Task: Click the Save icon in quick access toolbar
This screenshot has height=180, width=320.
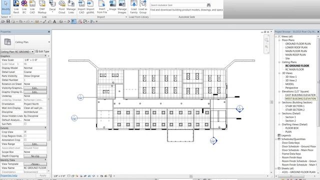Action: (8, 21)
